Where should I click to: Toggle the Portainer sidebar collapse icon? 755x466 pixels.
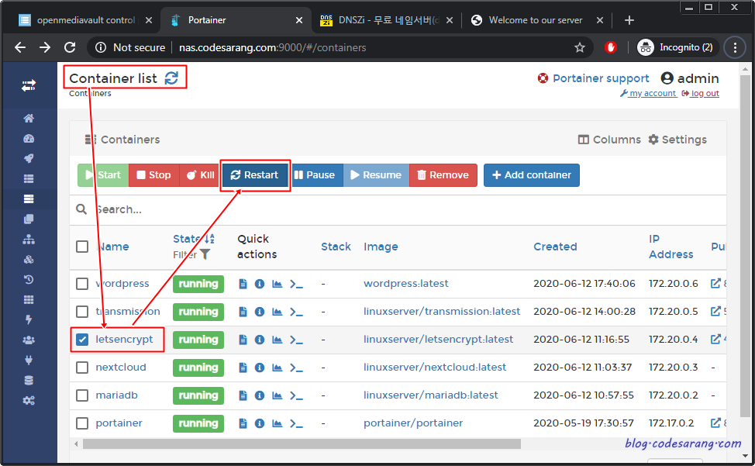(29, 86)
